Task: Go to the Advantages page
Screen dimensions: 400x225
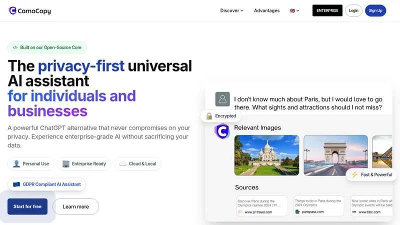Action: (266, 10)
